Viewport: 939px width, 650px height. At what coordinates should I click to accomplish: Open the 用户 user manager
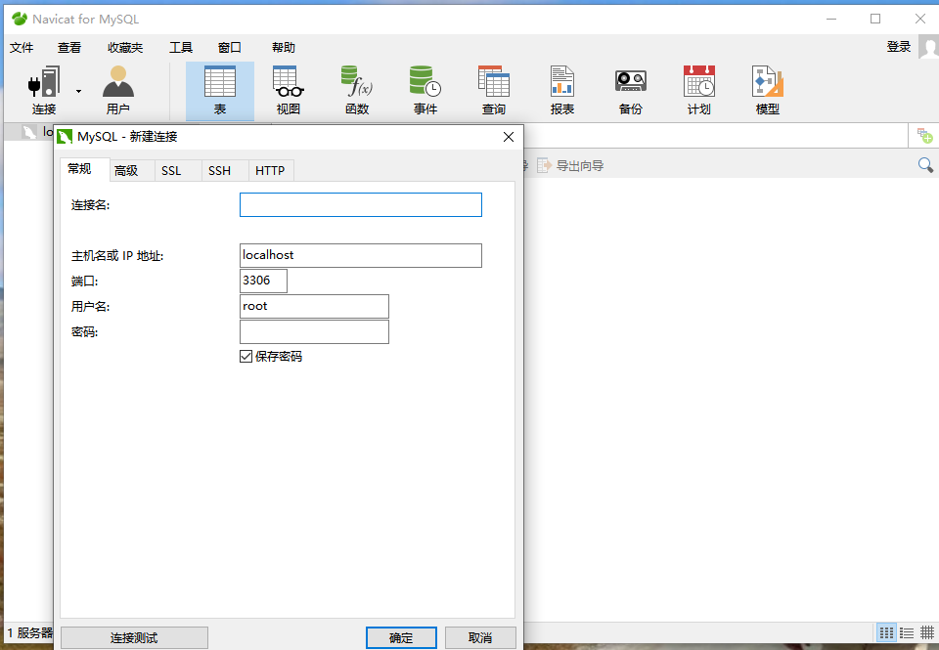tap(118, 91)
